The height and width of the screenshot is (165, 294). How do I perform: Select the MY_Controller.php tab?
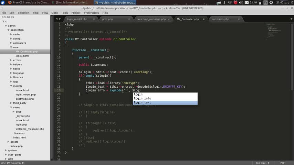188,19
